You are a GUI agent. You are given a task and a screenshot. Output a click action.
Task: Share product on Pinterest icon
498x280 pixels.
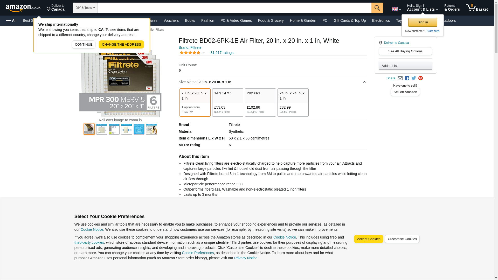click(x=420, y=78)
